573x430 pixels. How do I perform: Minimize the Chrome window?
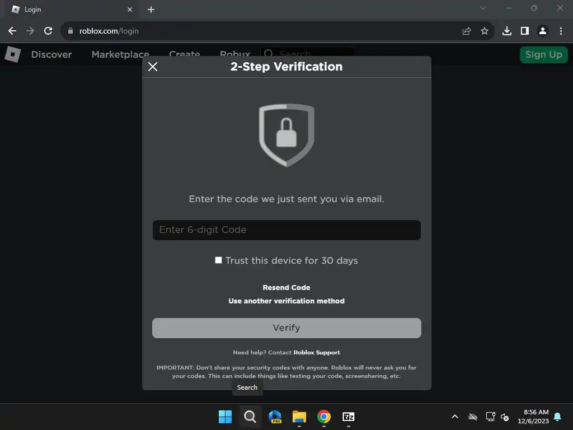509,8
